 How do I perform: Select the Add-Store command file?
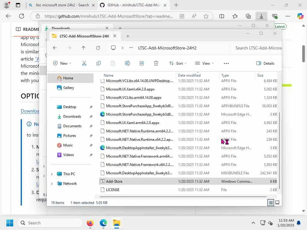[189, 181]
